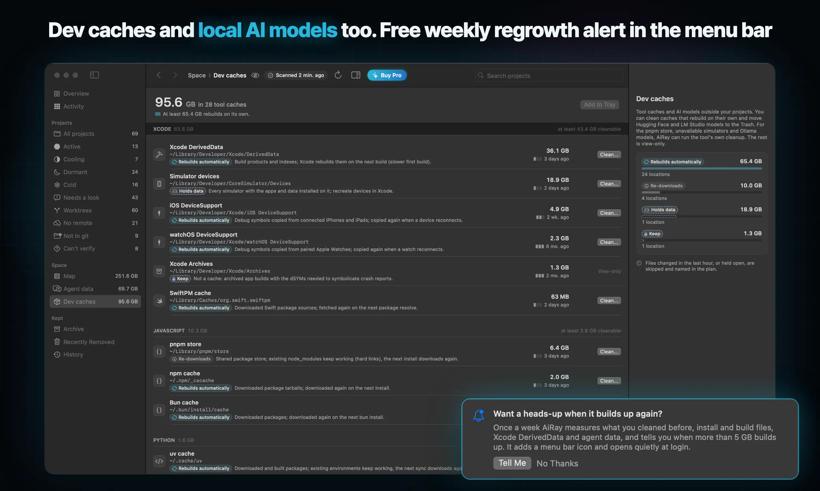Screen dimensions: 820x491
Task: Click Clean for npm cache
Action: coord(609,381)
